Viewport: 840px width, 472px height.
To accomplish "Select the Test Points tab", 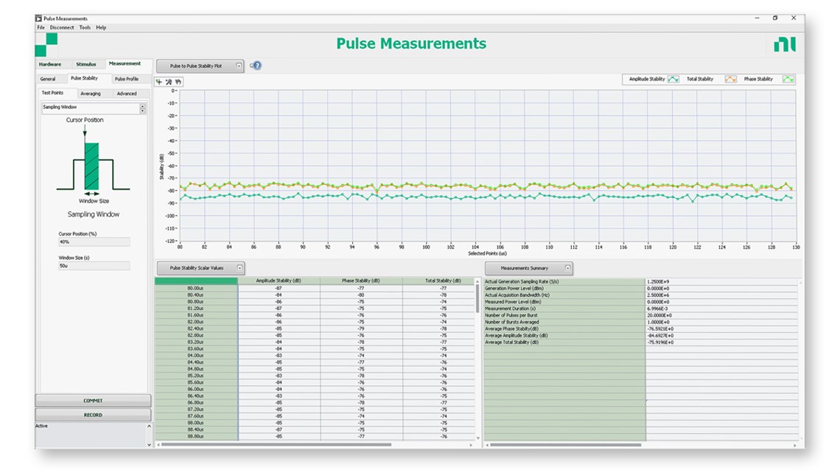I will pos(52,93).
